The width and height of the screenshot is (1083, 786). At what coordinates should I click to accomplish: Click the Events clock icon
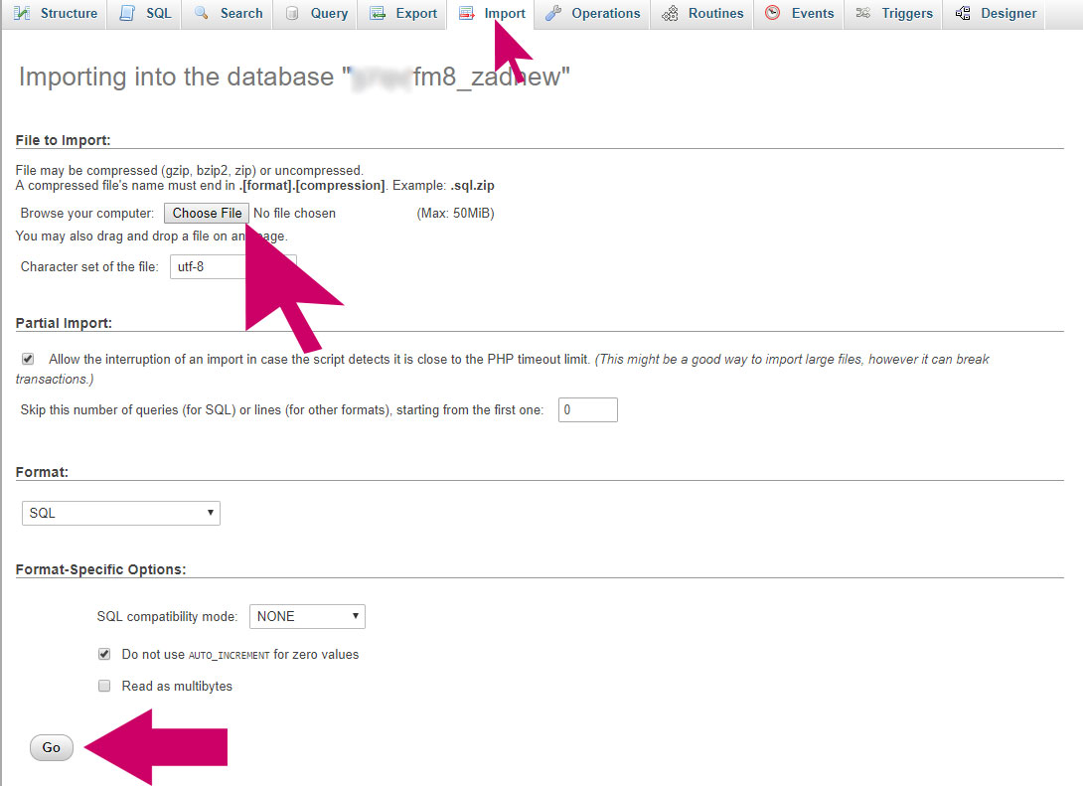(x=772, y=14)
